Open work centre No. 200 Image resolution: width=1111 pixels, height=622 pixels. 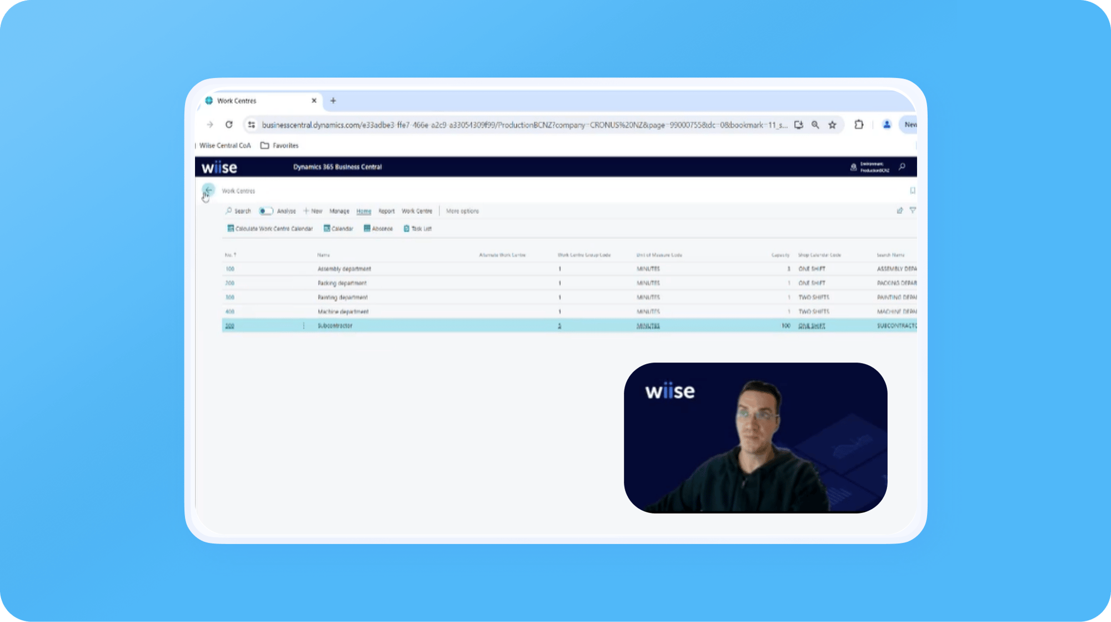230,283
